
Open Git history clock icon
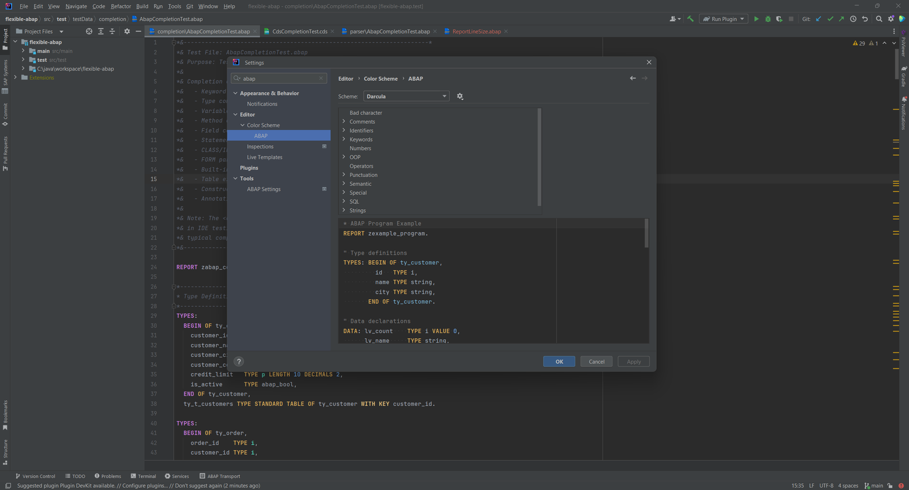tap(853, 19)
